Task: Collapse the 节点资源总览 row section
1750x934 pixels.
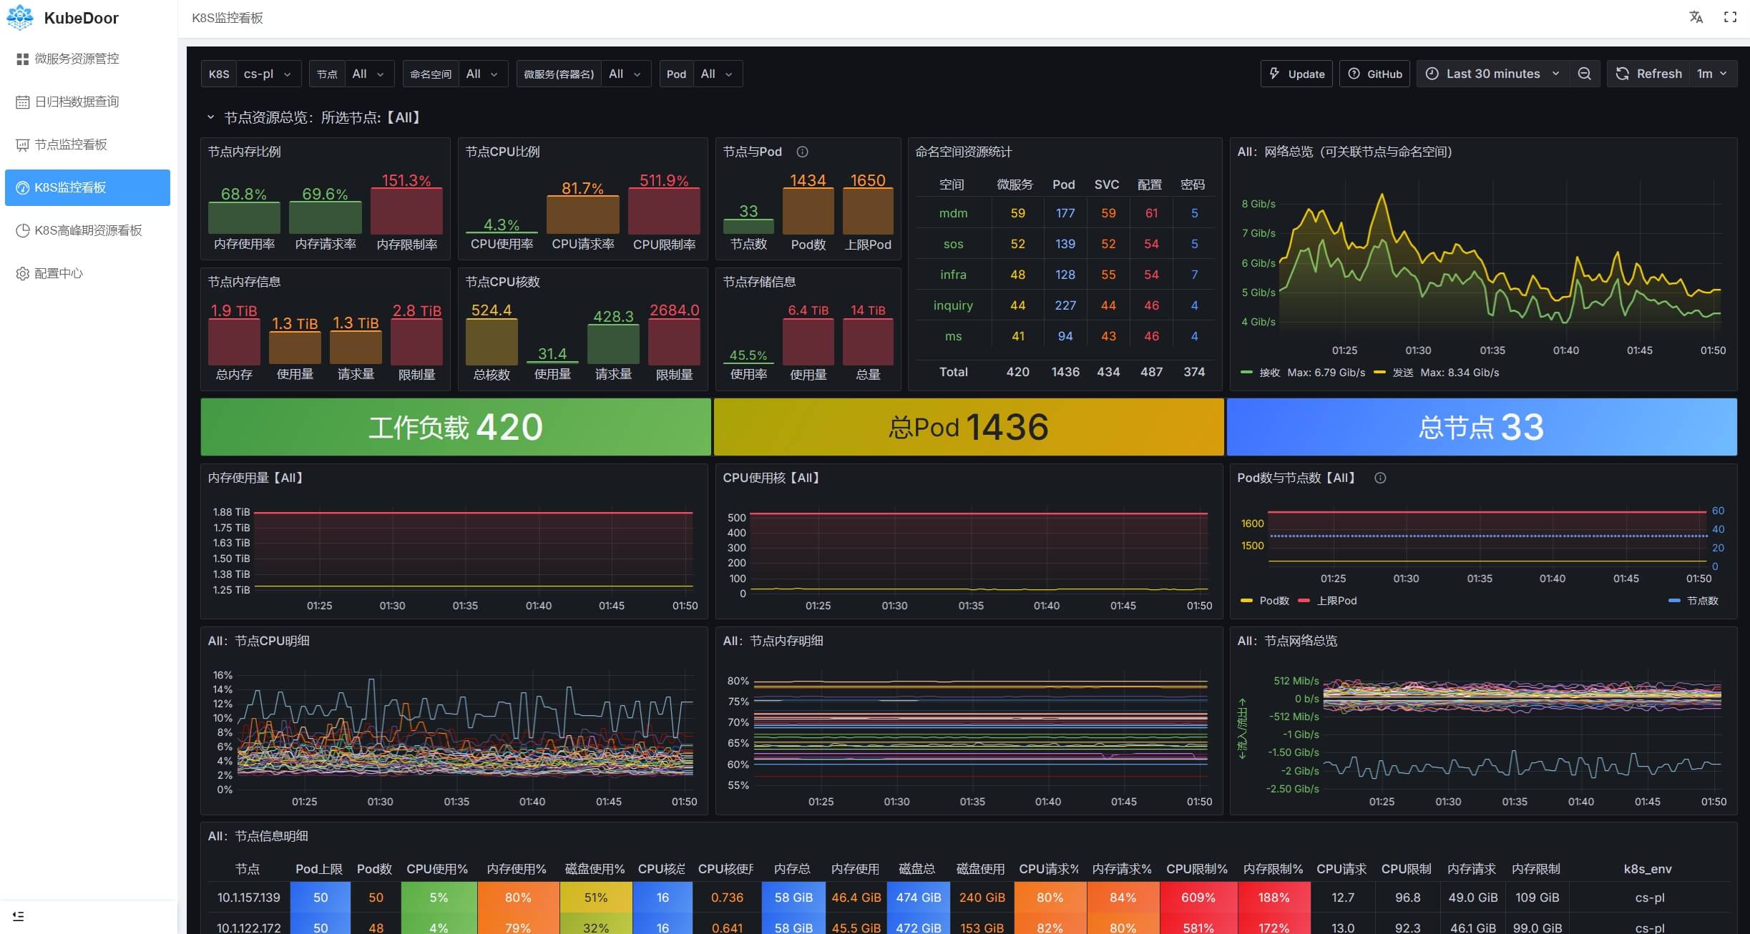Action: tap(210, 117)
